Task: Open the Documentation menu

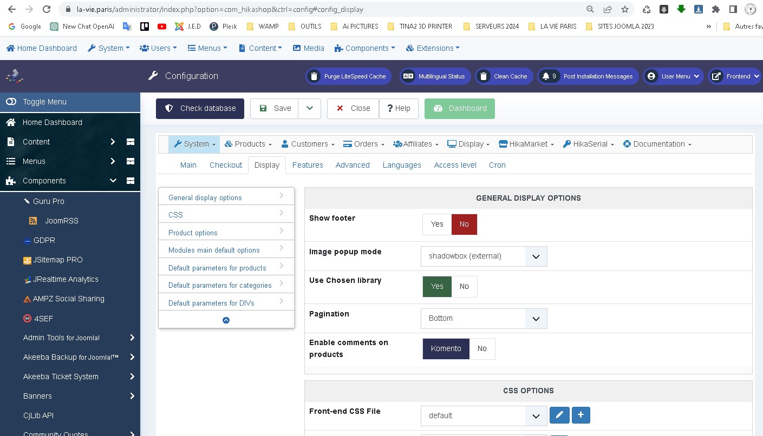Action: point(657,144)
